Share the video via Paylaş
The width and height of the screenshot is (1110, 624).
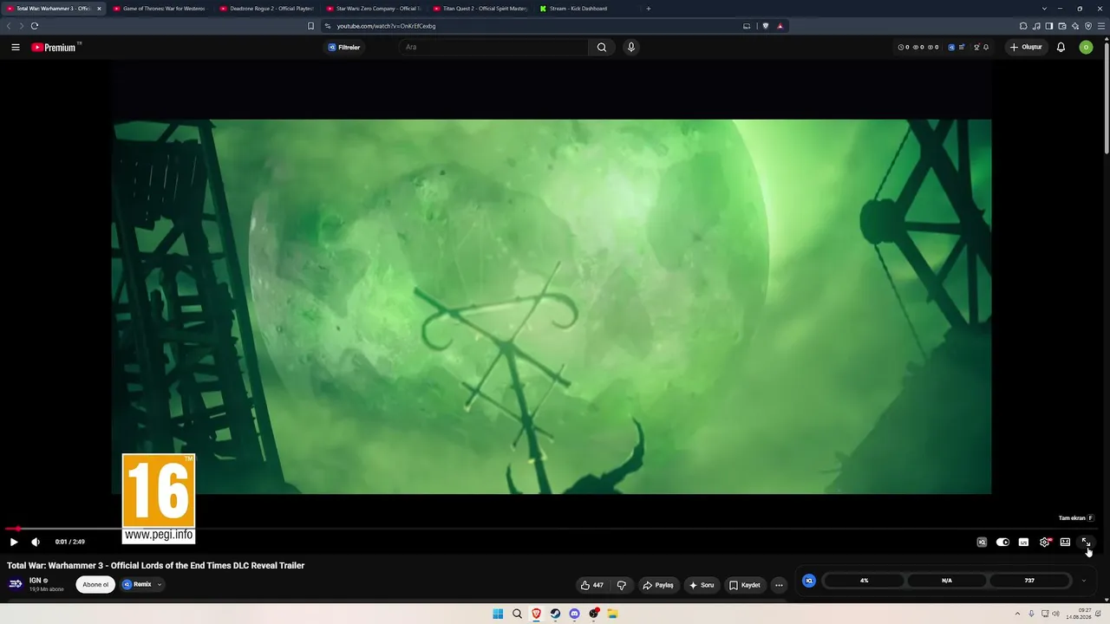(658, 585)
